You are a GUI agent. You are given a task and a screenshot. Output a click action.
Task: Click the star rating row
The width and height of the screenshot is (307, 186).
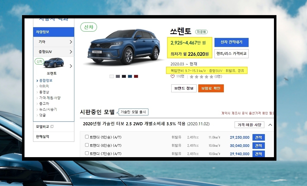point(202,77)
